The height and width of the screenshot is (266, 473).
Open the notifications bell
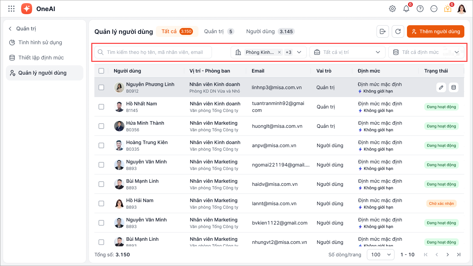tap(406, 9)
